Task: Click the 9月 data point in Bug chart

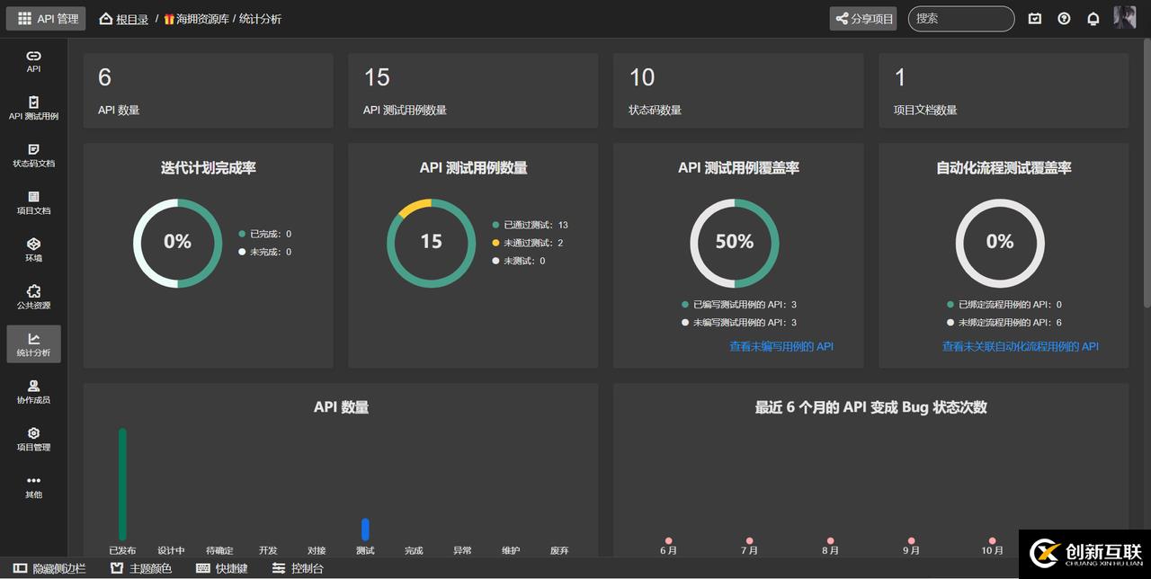Action: 911,541
